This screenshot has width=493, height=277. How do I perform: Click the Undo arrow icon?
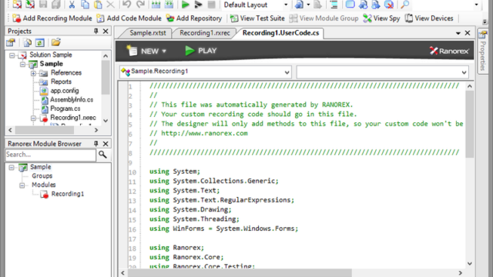point(126,5)
